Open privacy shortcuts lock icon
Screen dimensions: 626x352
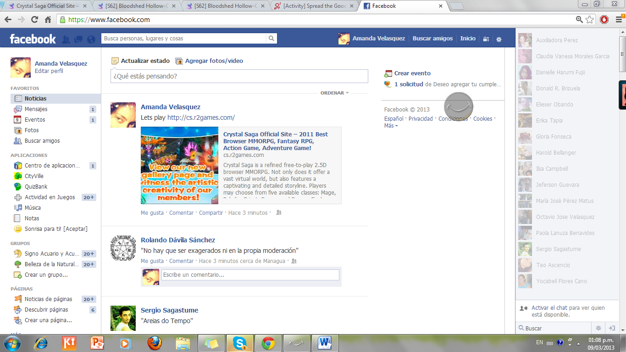(486, 39)
